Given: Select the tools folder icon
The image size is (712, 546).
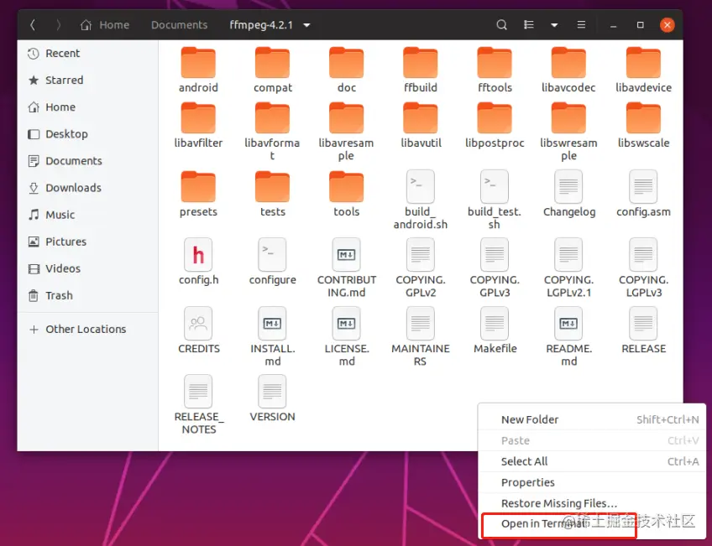Looking at the screenshot, I should coord(347,186).
